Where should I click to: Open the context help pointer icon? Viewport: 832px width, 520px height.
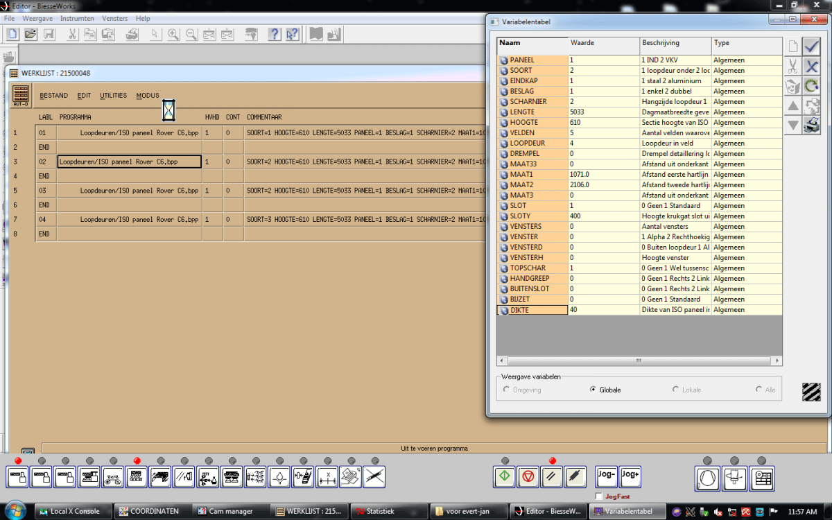coord(293,33)
